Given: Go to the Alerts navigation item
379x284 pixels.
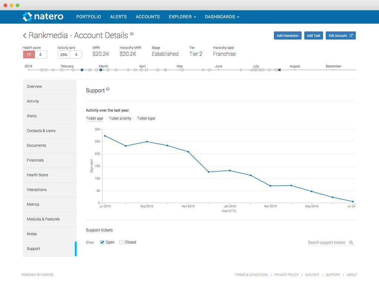Looking at the screenshot, I should click(118, 17).
